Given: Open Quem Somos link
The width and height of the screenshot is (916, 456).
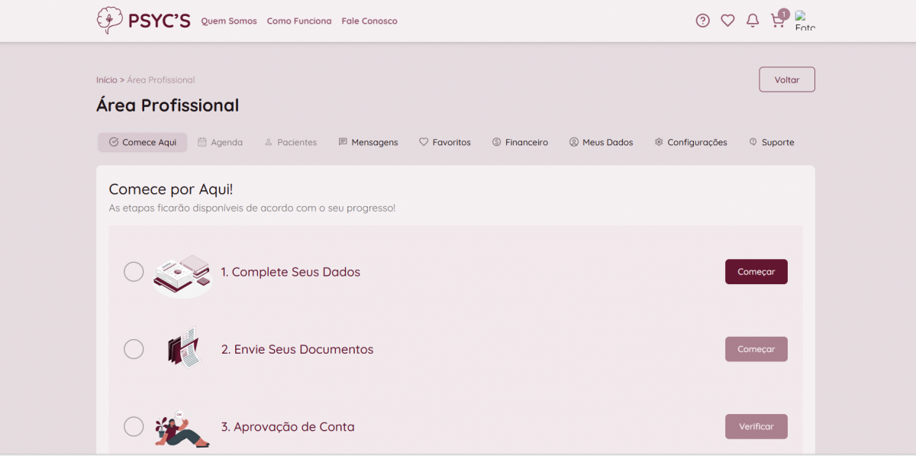Looking at the screenshot, I should coord(229,21).
